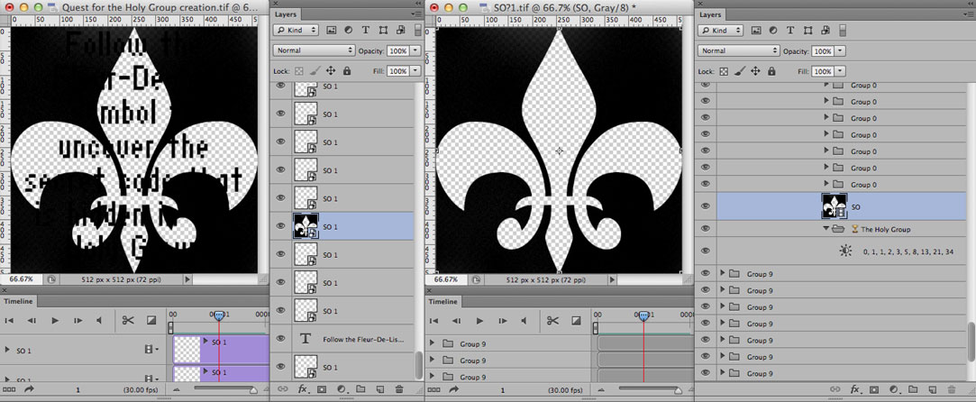Click the transition icon in left Timeline panel
The image size is (976, 402).
click(x=151, y=320)
